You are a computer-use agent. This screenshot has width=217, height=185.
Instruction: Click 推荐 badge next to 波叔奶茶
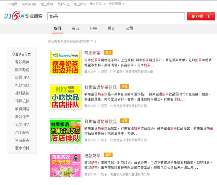[x=108, y=155]
